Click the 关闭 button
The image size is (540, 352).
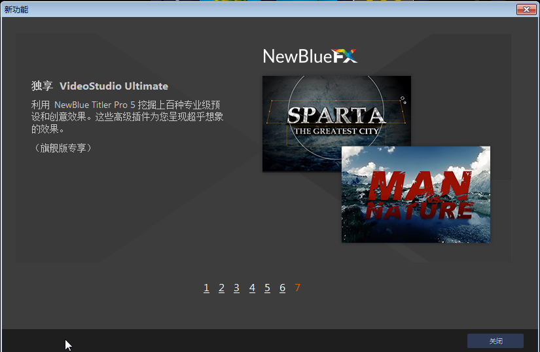click(495, 341)
